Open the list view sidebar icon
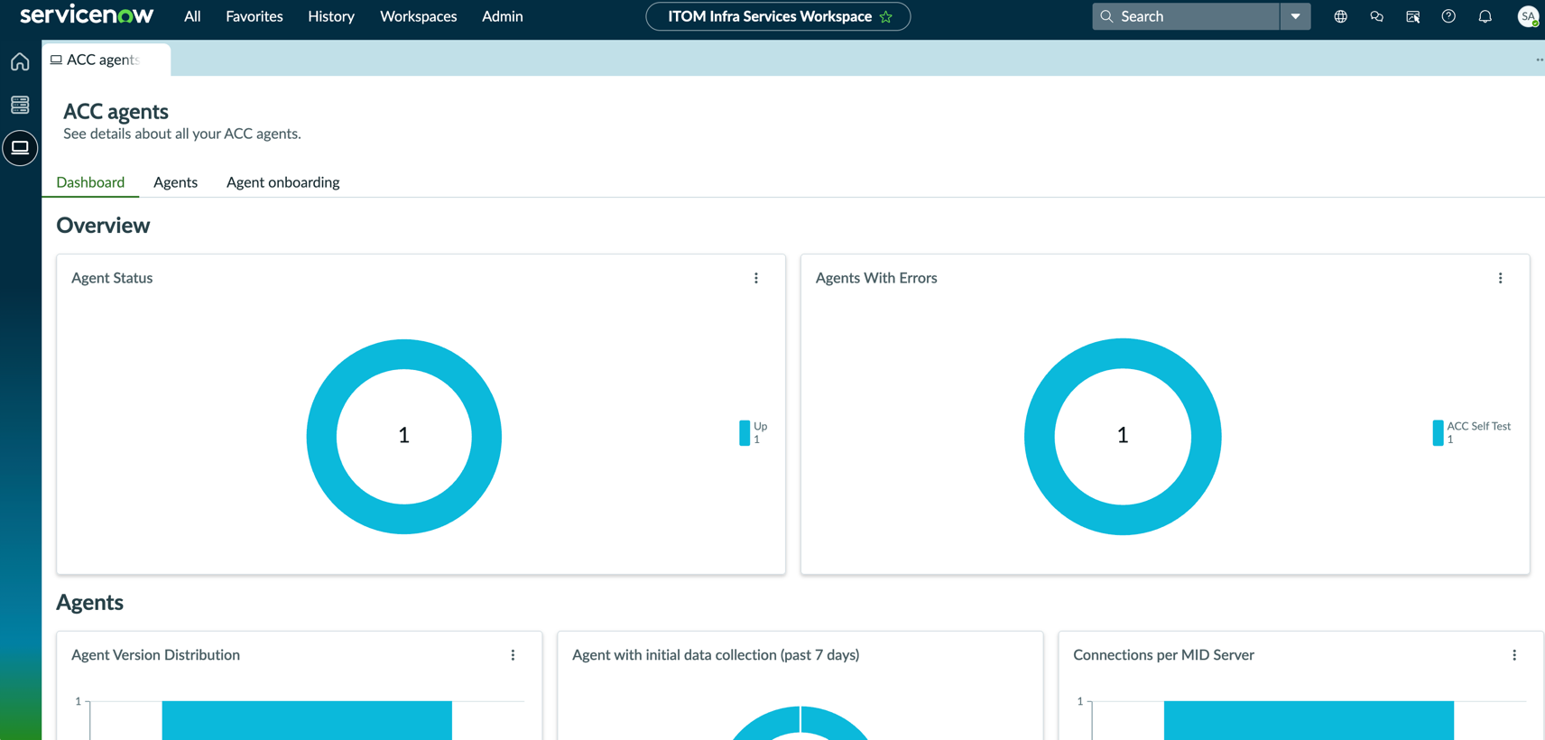The height and width of the screenshot is (740, 1545). (x=20, y=105)
